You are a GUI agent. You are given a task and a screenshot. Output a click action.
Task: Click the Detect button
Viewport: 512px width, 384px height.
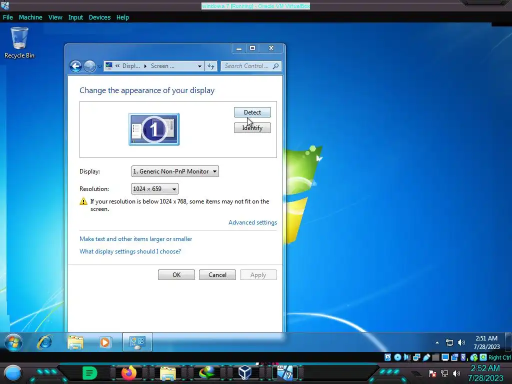[252, 112]
